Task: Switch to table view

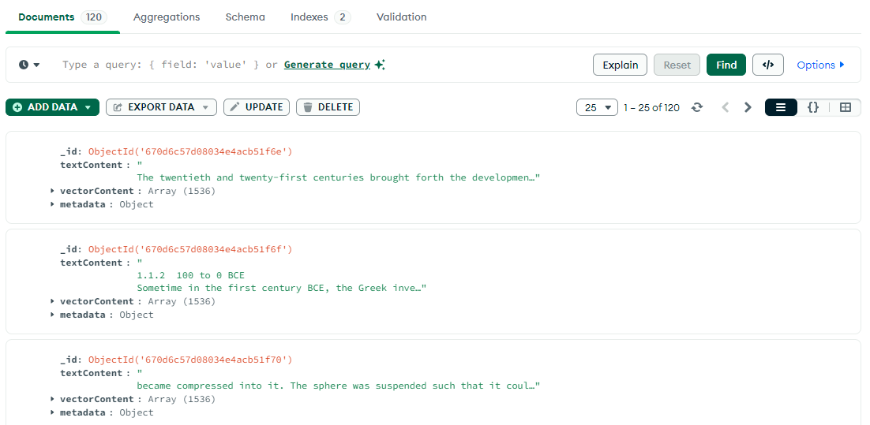Action: [x=845, y=107]
